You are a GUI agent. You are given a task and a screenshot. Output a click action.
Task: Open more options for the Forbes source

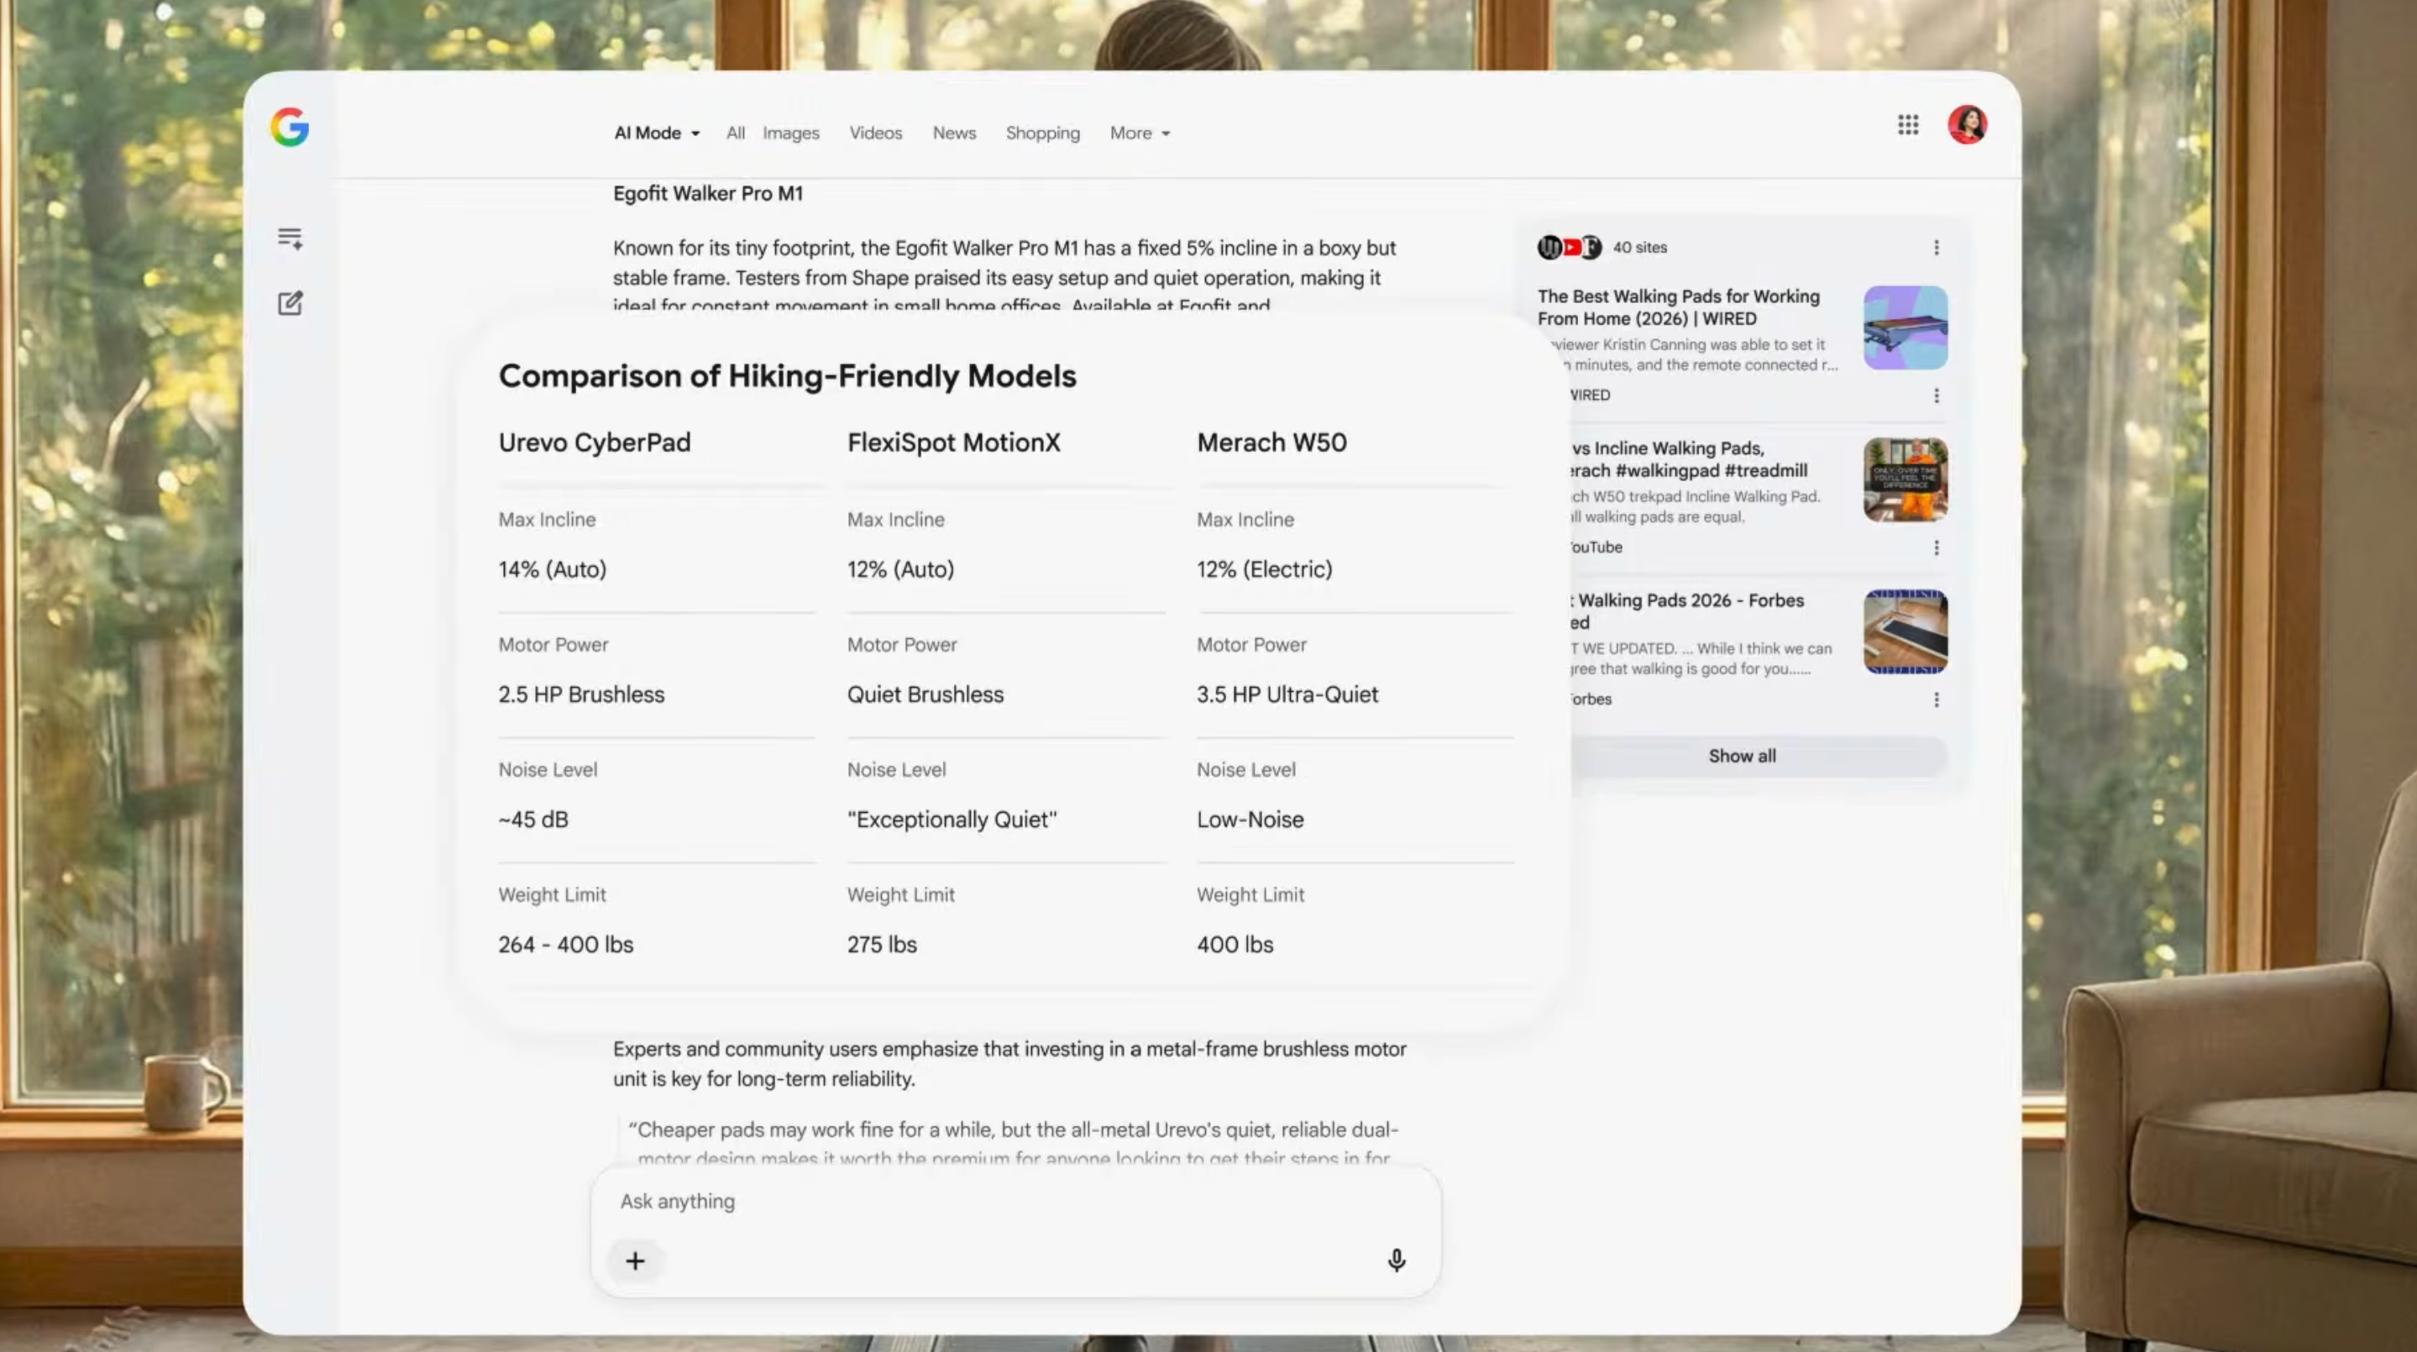pyautogui.click(x=1936, y=700)
